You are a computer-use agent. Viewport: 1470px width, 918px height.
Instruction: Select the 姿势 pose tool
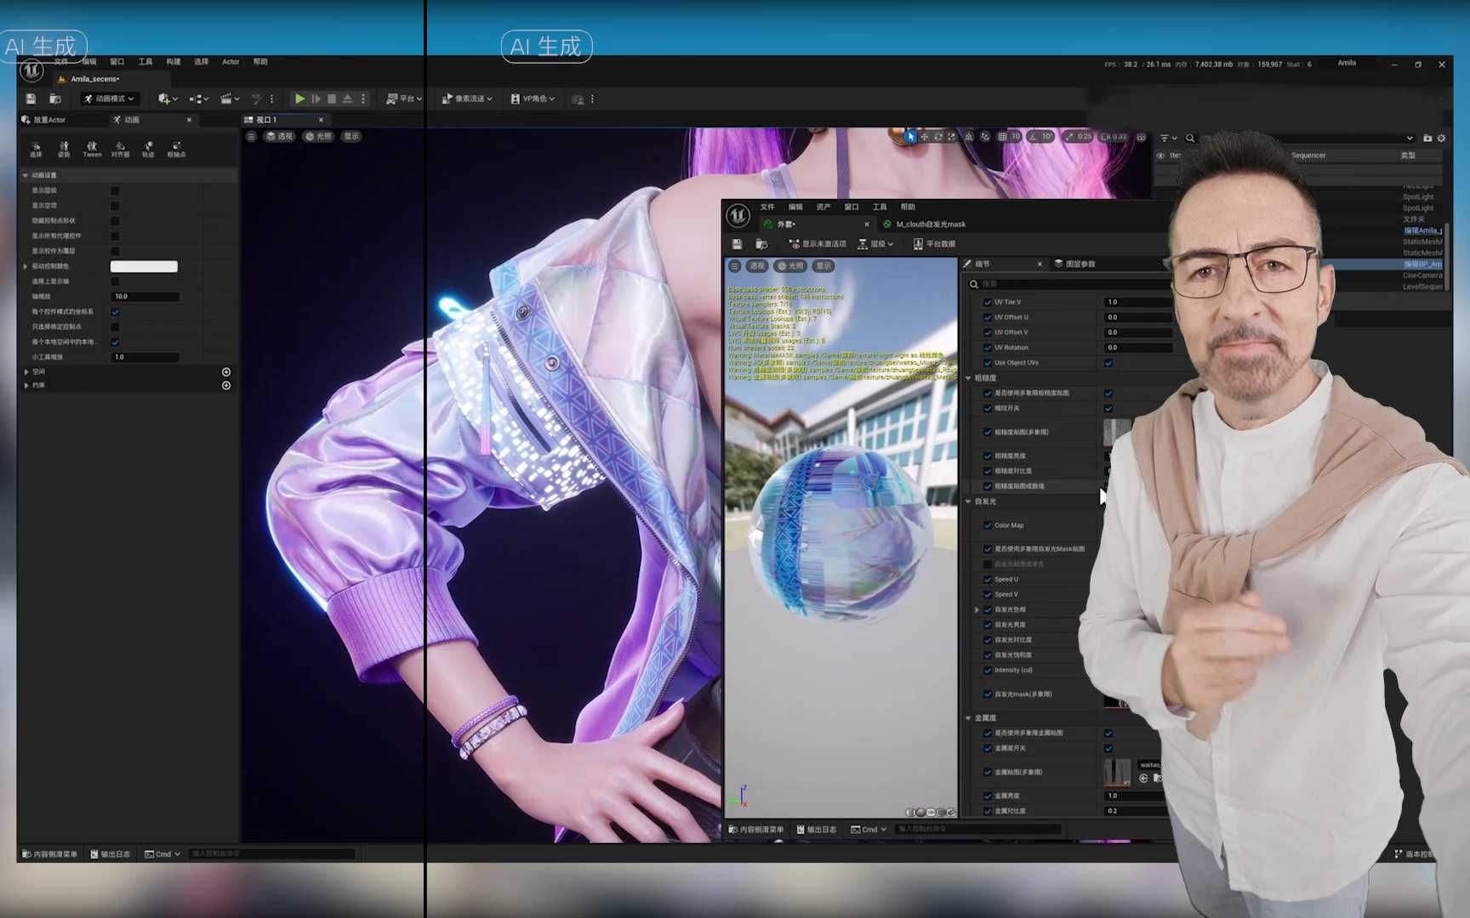tap(64, 150)
